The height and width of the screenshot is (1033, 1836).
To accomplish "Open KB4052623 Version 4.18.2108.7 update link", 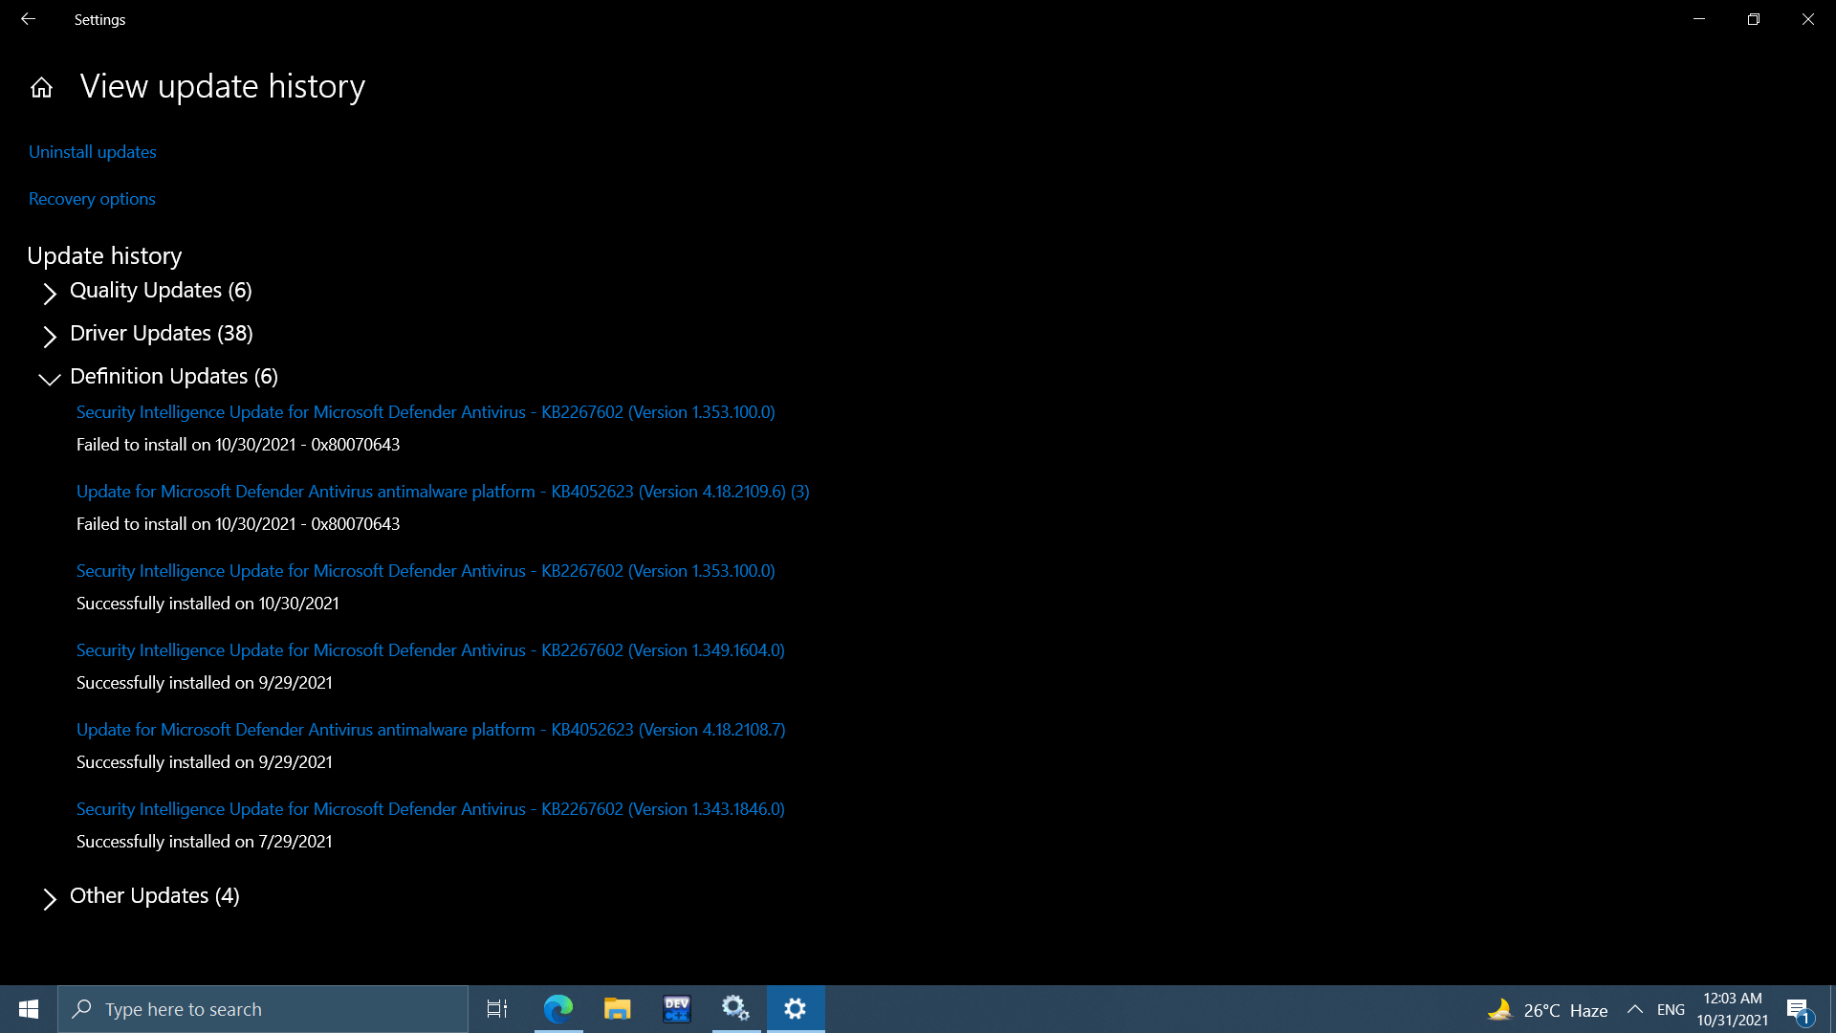I will point(431,730).
